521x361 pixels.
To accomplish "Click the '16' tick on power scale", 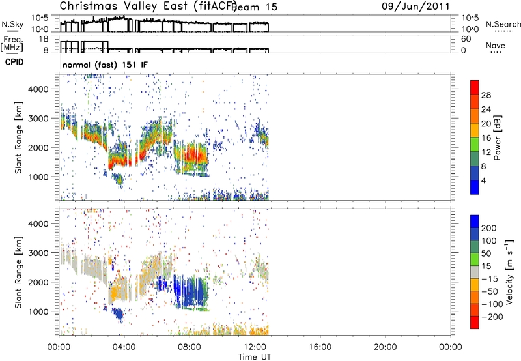I will coord(486,138).
